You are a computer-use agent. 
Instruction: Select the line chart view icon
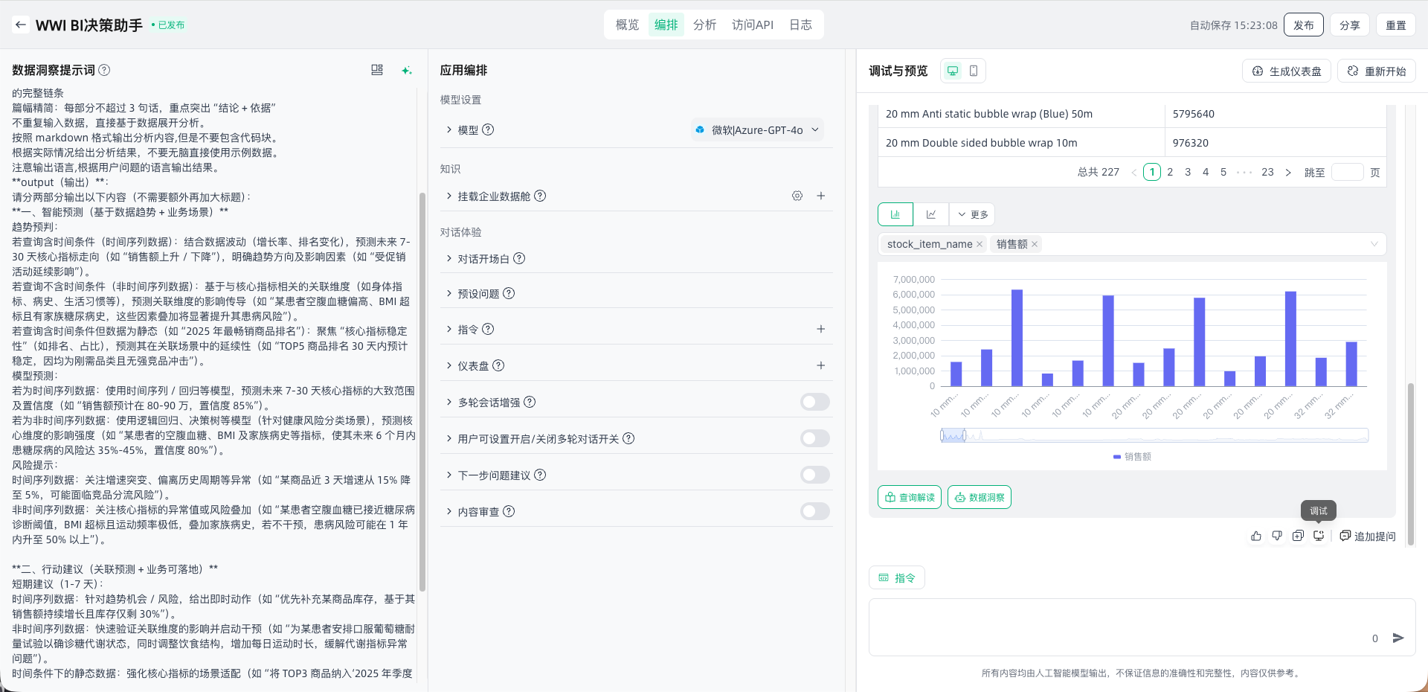pyautogui.click(x=931, y=214)
